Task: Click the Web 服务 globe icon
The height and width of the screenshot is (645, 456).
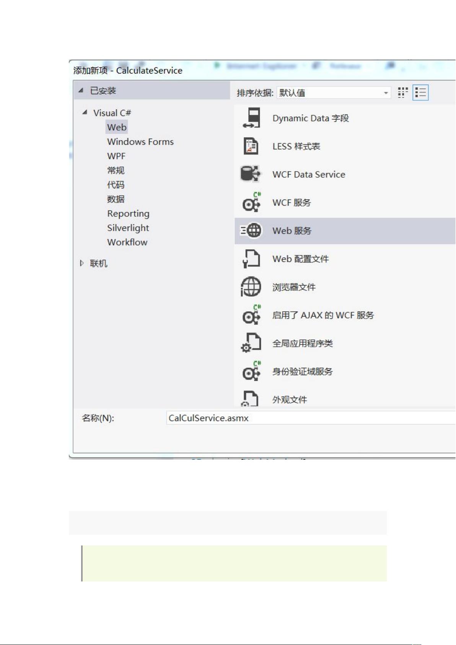Action: pos(251,230)
